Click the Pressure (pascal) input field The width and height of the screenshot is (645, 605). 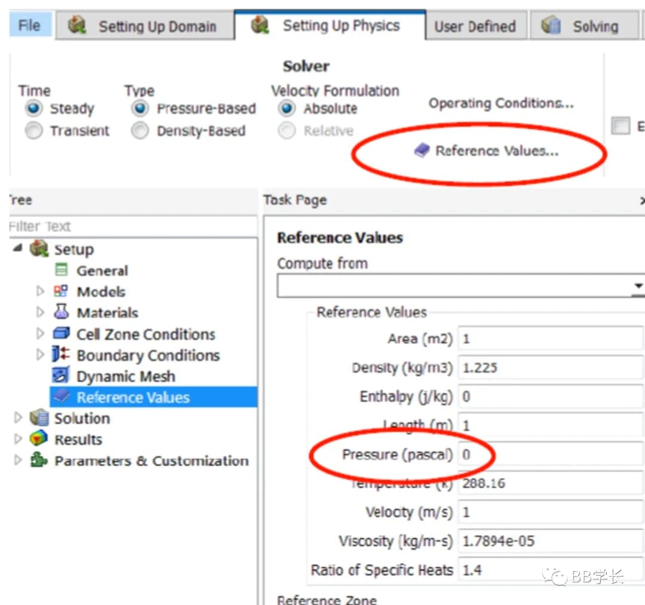(549, 454)
